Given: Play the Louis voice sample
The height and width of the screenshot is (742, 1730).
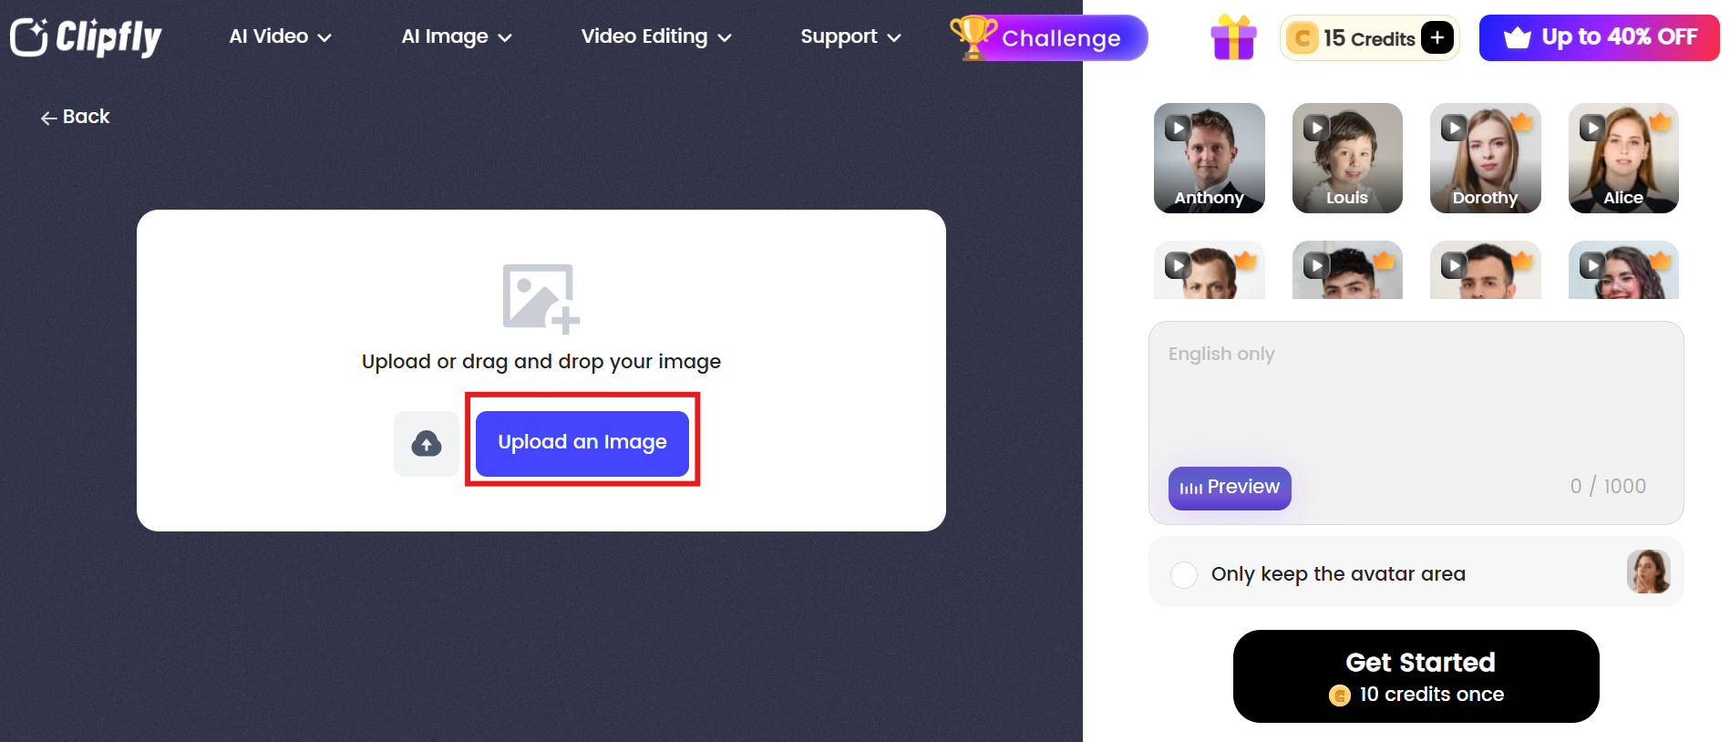Looking at the screenshot, I should 1316,128.
